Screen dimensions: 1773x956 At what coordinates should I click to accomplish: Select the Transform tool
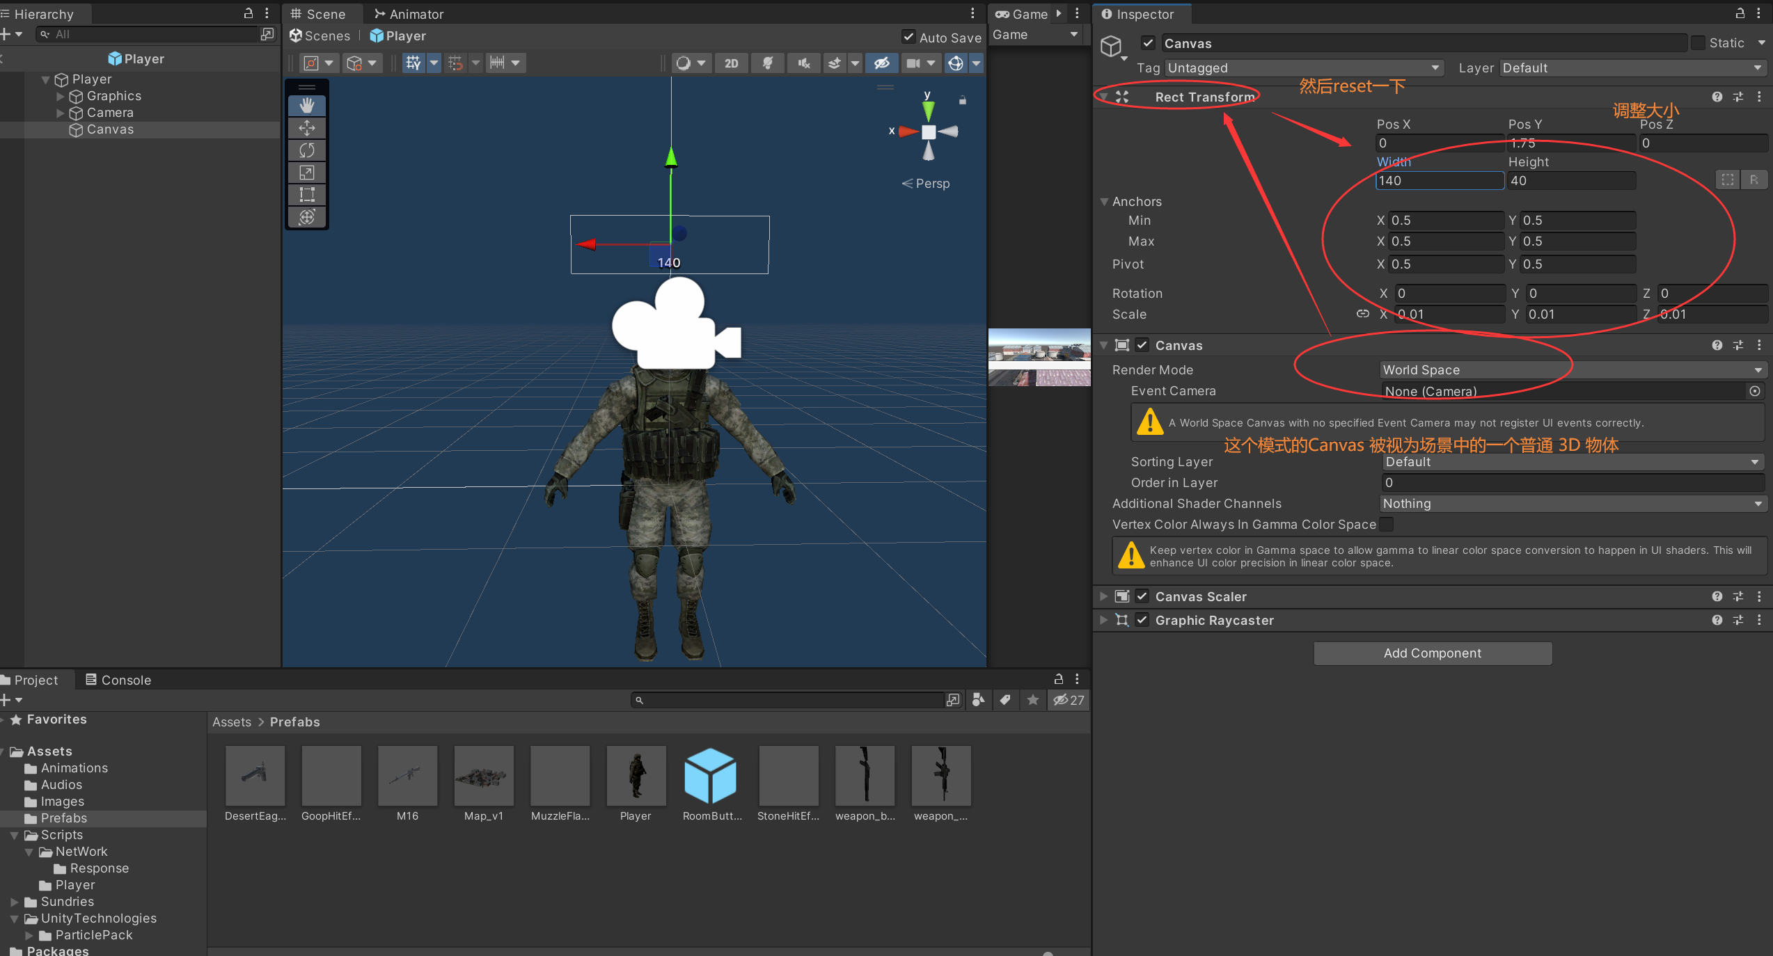[x=307, y=217]
